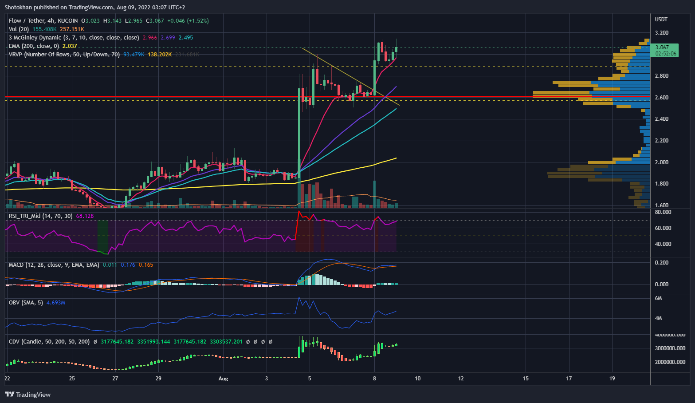Click the 17 date label on time axis
The height and width of the screenshot is (403, 695).
569,379
